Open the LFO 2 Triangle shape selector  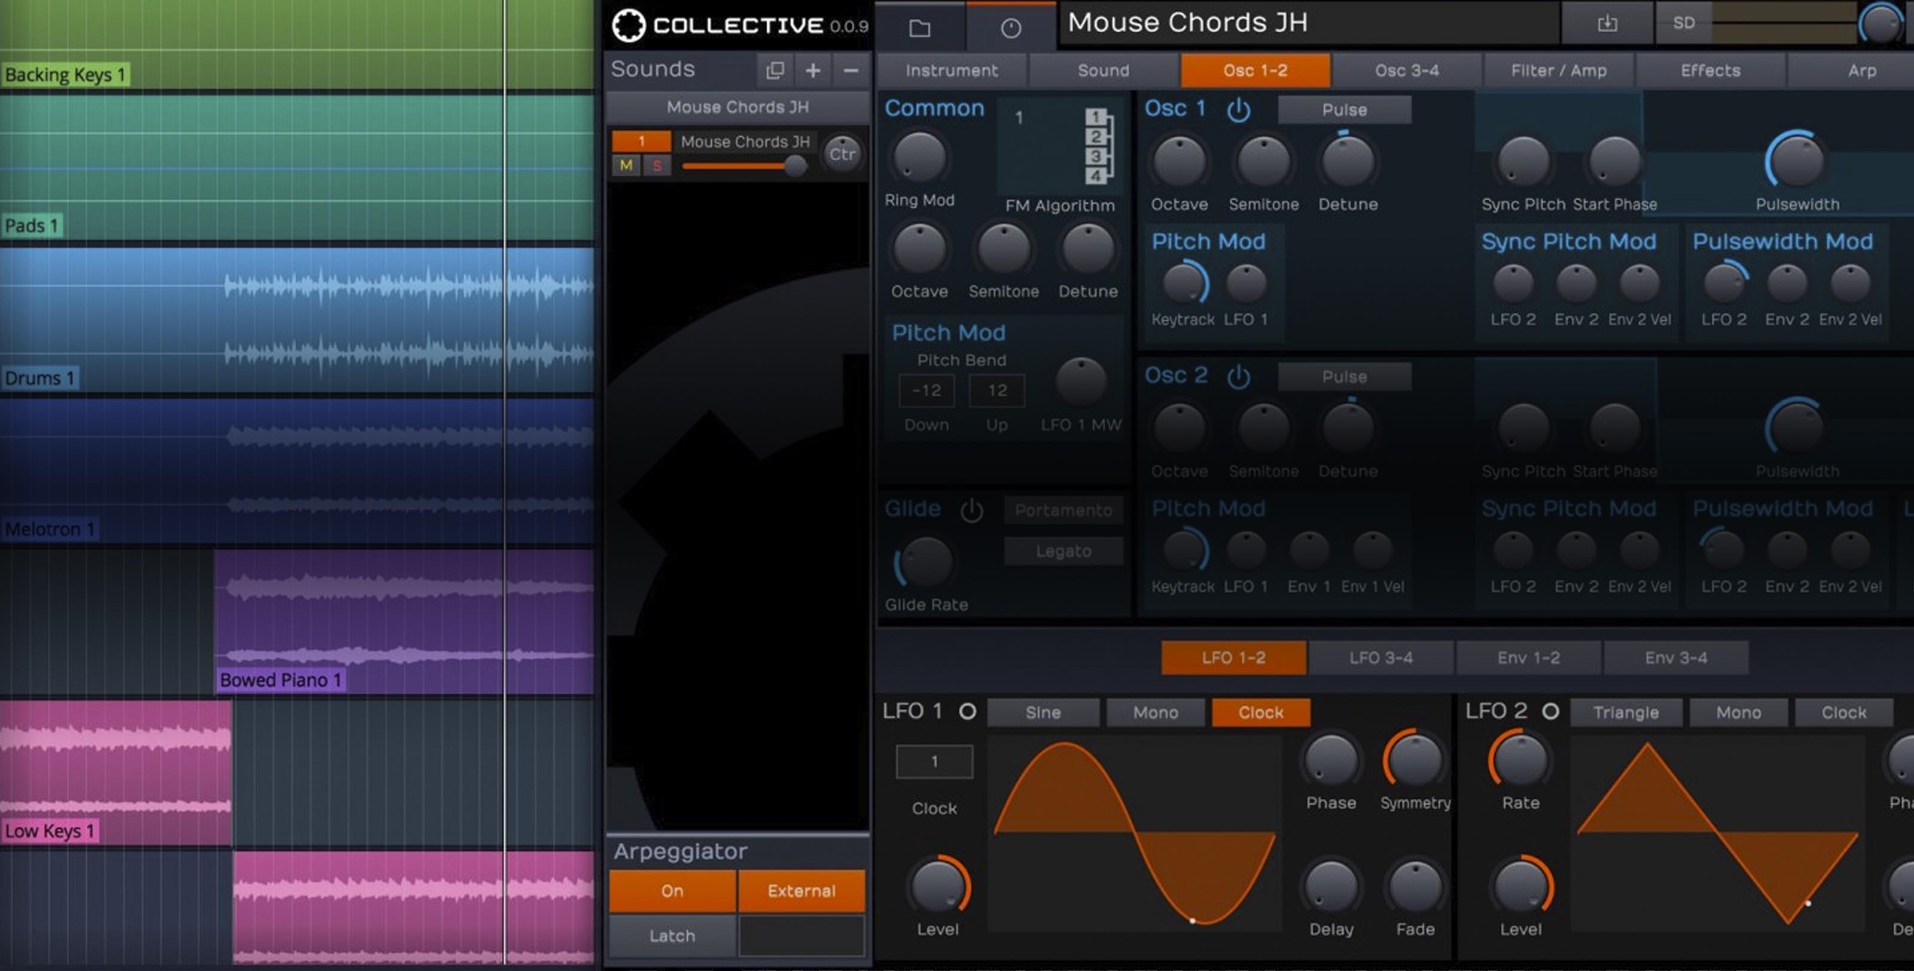tap(1626, 712)
